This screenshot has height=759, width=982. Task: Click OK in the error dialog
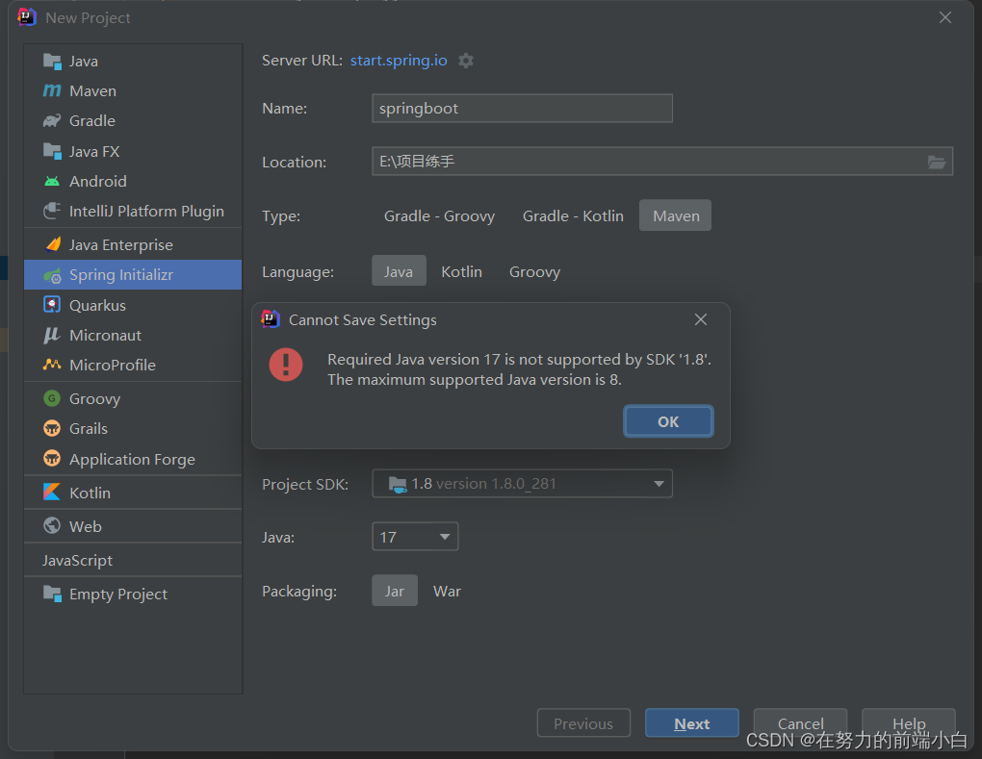coord(667,421)
